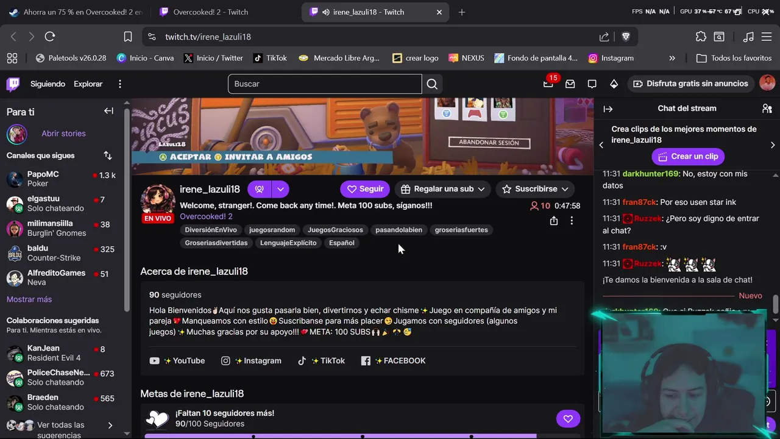Open the browser hamburger menu
Screen dimensions: 780x439
(x=767, y=37)
